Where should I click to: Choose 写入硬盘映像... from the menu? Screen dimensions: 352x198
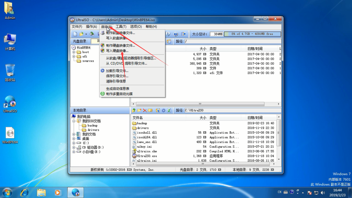132,51
